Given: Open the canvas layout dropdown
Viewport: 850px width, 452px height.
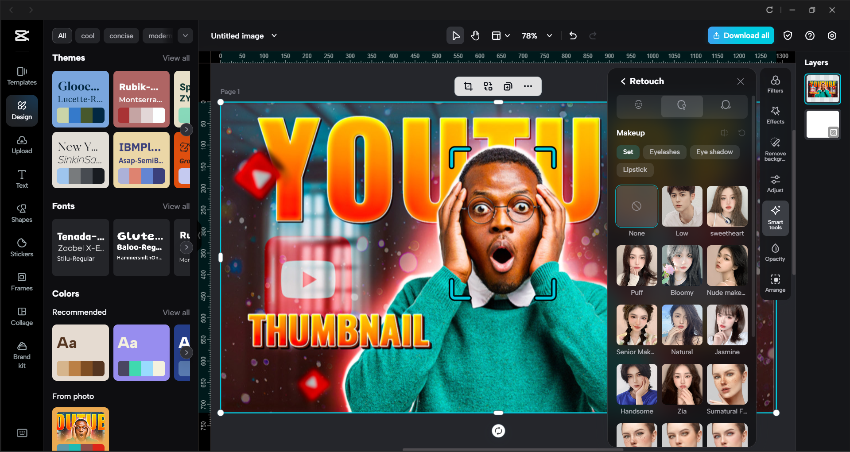Looking at the screenshot, I should (x=501, y=35).
